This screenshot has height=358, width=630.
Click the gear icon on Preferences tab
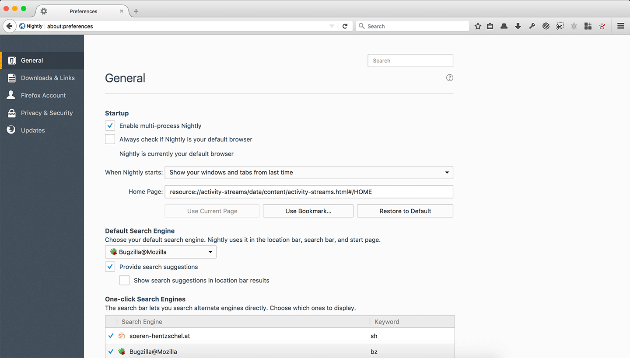coord(44,11)
